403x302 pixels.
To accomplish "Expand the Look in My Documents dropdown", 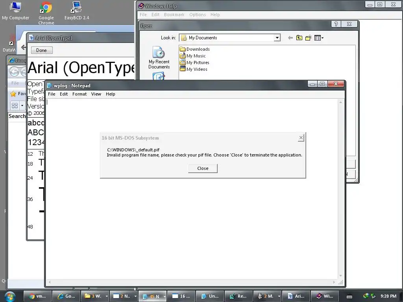I will (x=277, y=38).
